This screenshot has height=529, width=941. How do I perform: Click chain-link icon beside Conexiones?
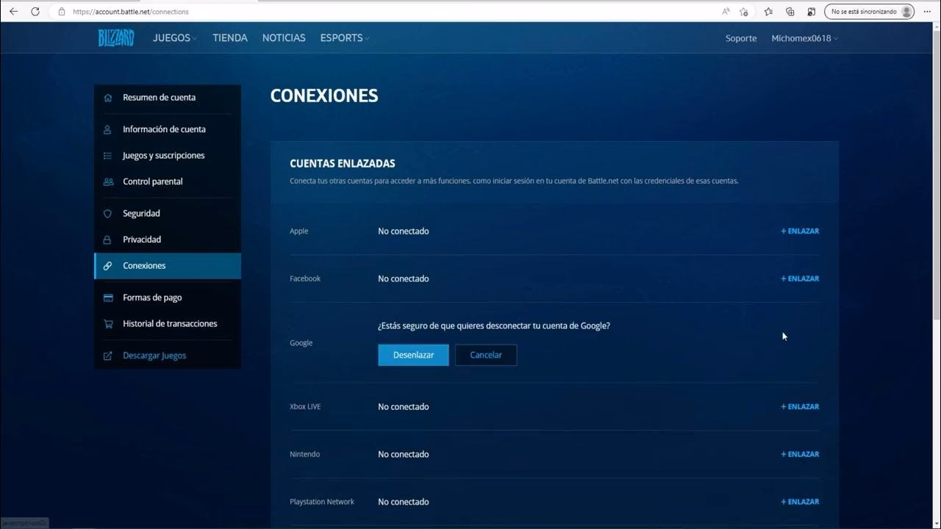tap(108, 266)
